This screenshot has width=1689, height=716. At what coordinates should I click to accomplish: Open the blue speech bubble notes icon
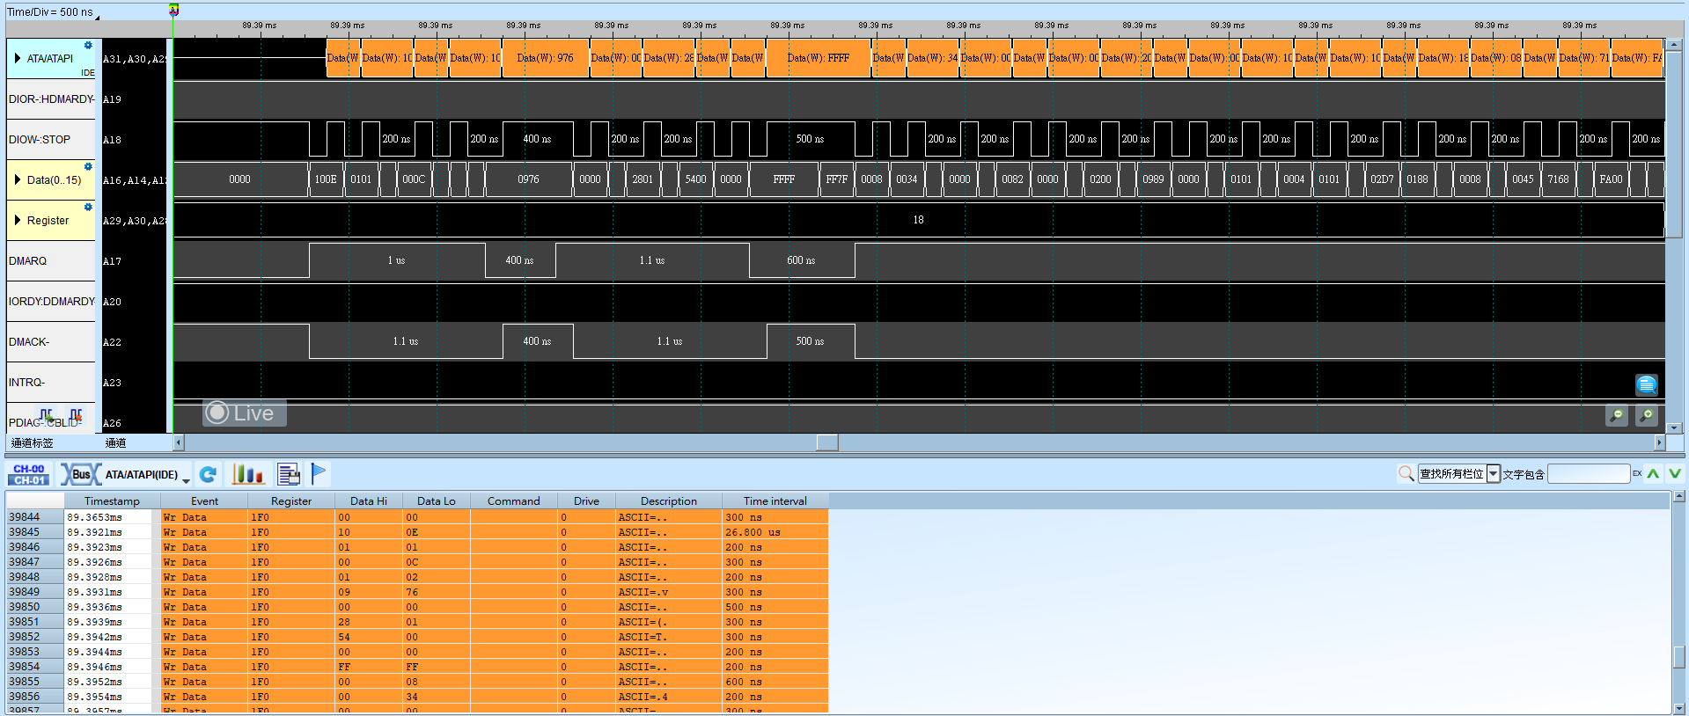click(1647, 384)
